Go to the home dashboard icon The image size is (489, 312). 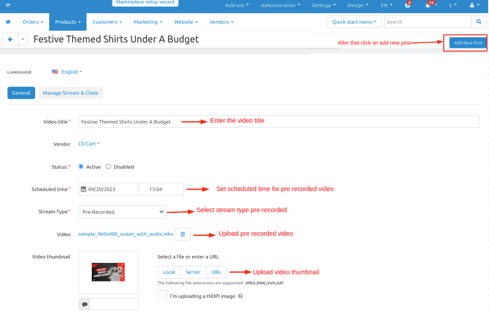pos(8,22)
